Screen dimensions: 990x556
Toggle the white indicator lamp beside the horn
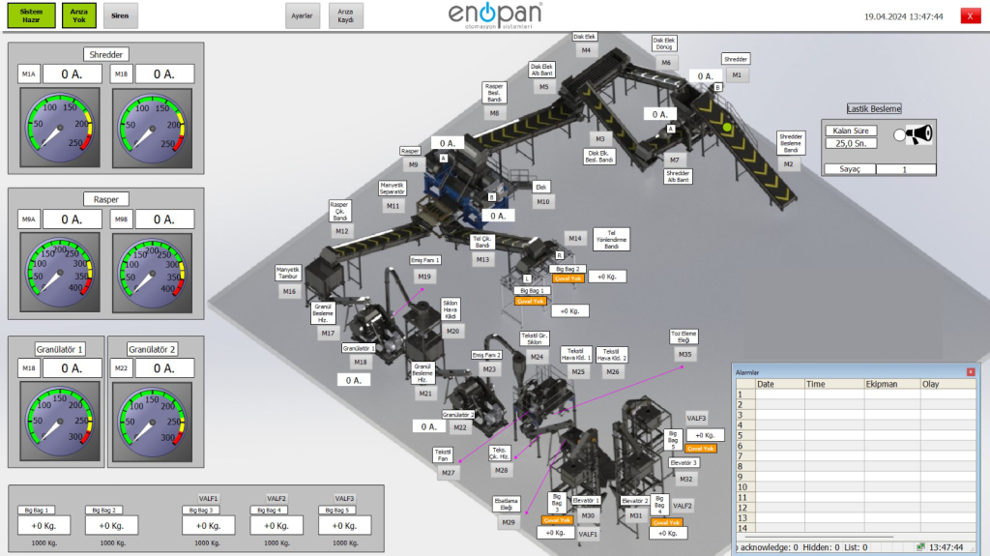[898, 135]
